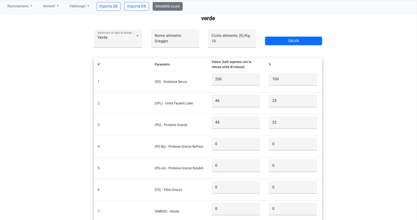Screen dimensions: 417x220
Task: Click the Importa DB button
Action: coord(136,6)
